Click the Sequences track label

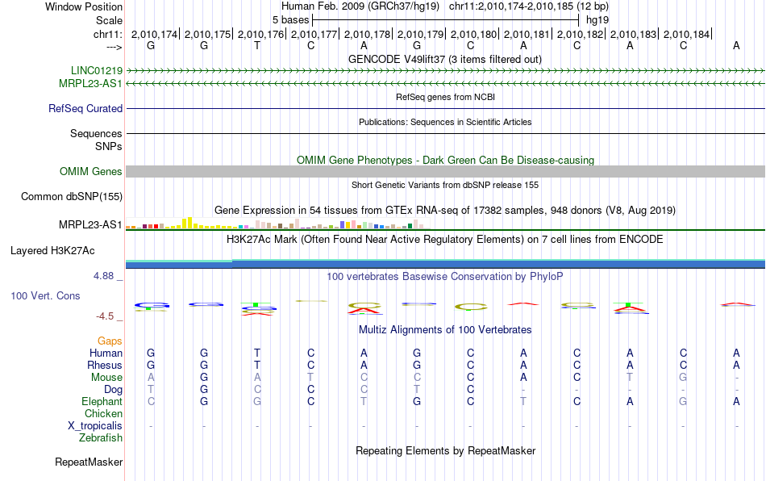(96, 133)
